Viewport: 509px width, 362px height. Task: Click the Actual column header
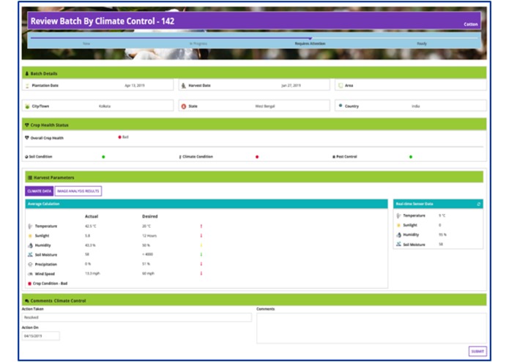[92, 216]
